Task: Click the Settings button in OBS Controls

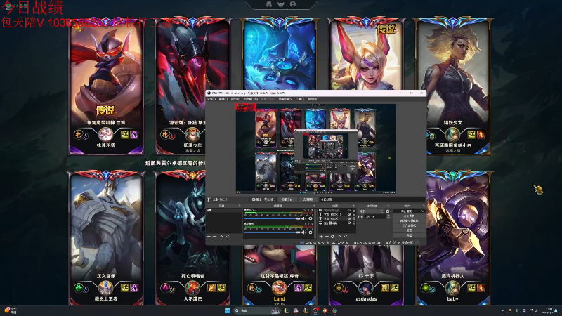Action: click(x=409, y=230)
